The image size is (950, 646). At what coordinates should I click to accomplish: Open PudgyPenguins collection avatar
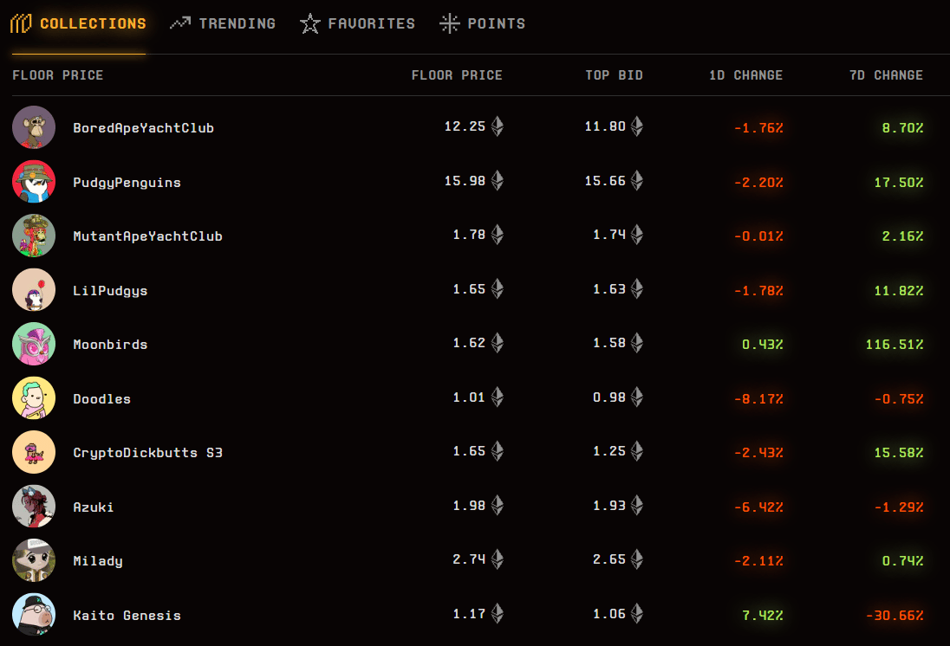34,182
